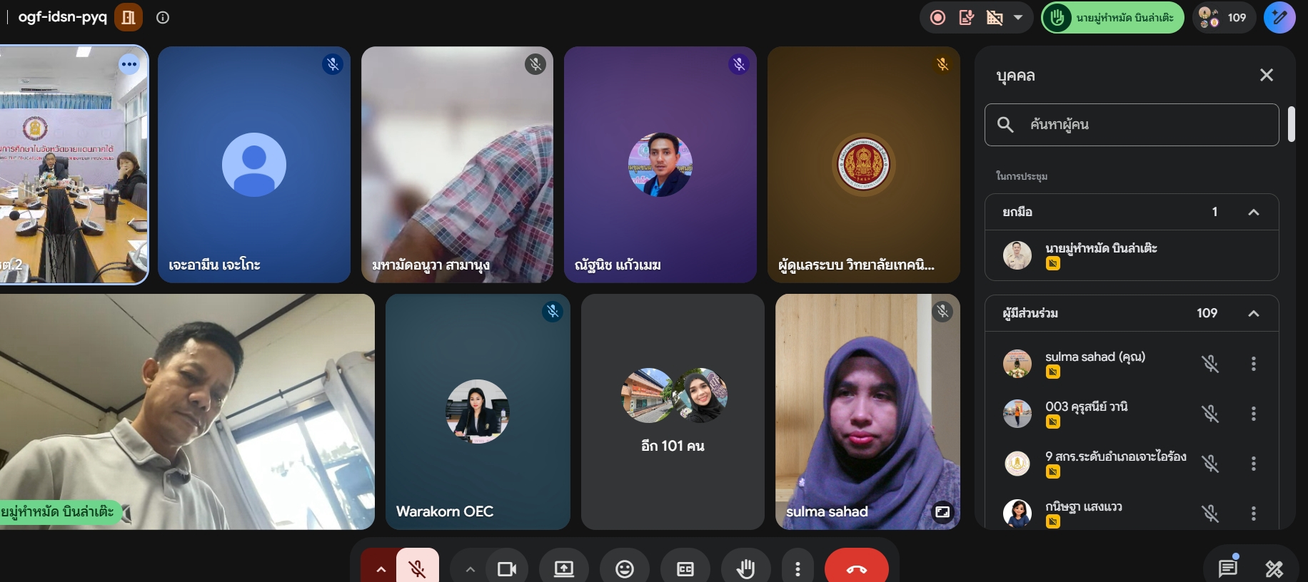Toggle closed captions button
The image size is (1308, 582).
[x=685, y=568]
